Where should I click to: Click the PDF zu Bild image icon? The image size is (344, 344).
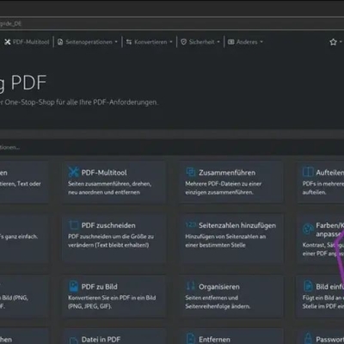(x=74, y=286)
